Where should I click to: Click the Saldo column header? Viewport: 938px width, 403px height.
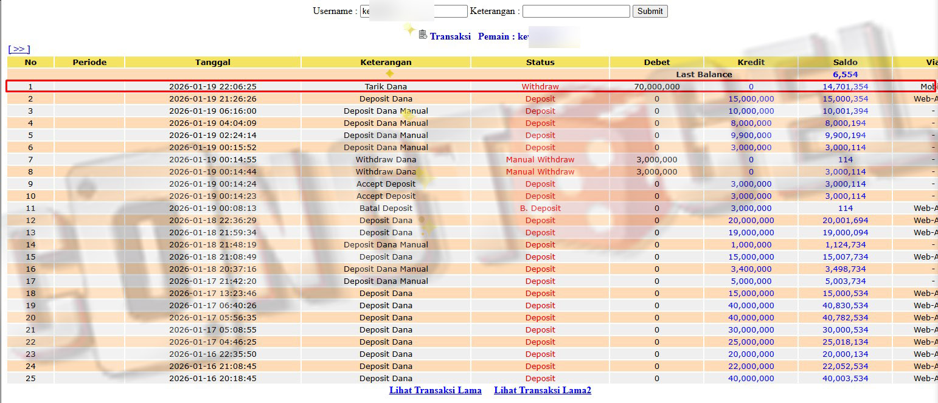point(845,62)
